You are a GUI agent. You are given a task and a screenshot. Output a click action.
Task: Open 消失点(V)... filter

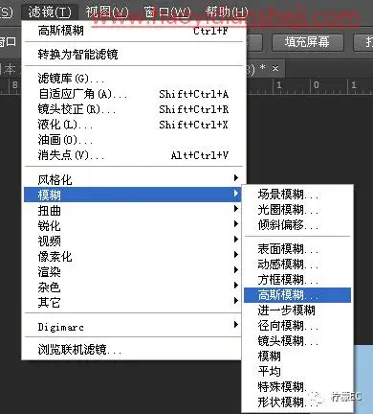pos(133,155)
